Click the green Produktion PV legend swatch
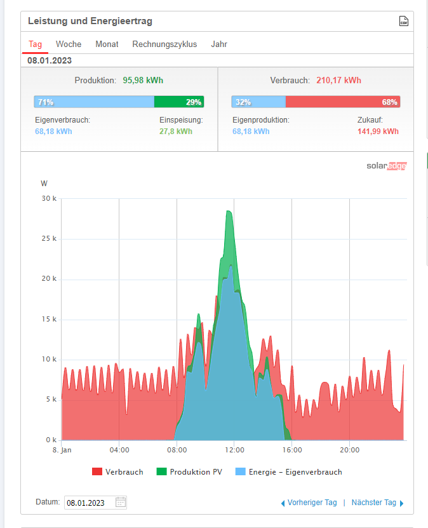 coord(161,471)
